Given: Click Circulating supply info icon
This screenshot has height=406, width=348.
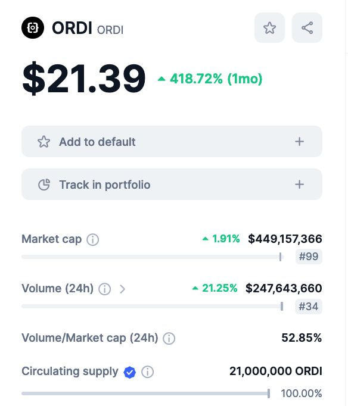Looking at the screenshot, I should [147, 372].
